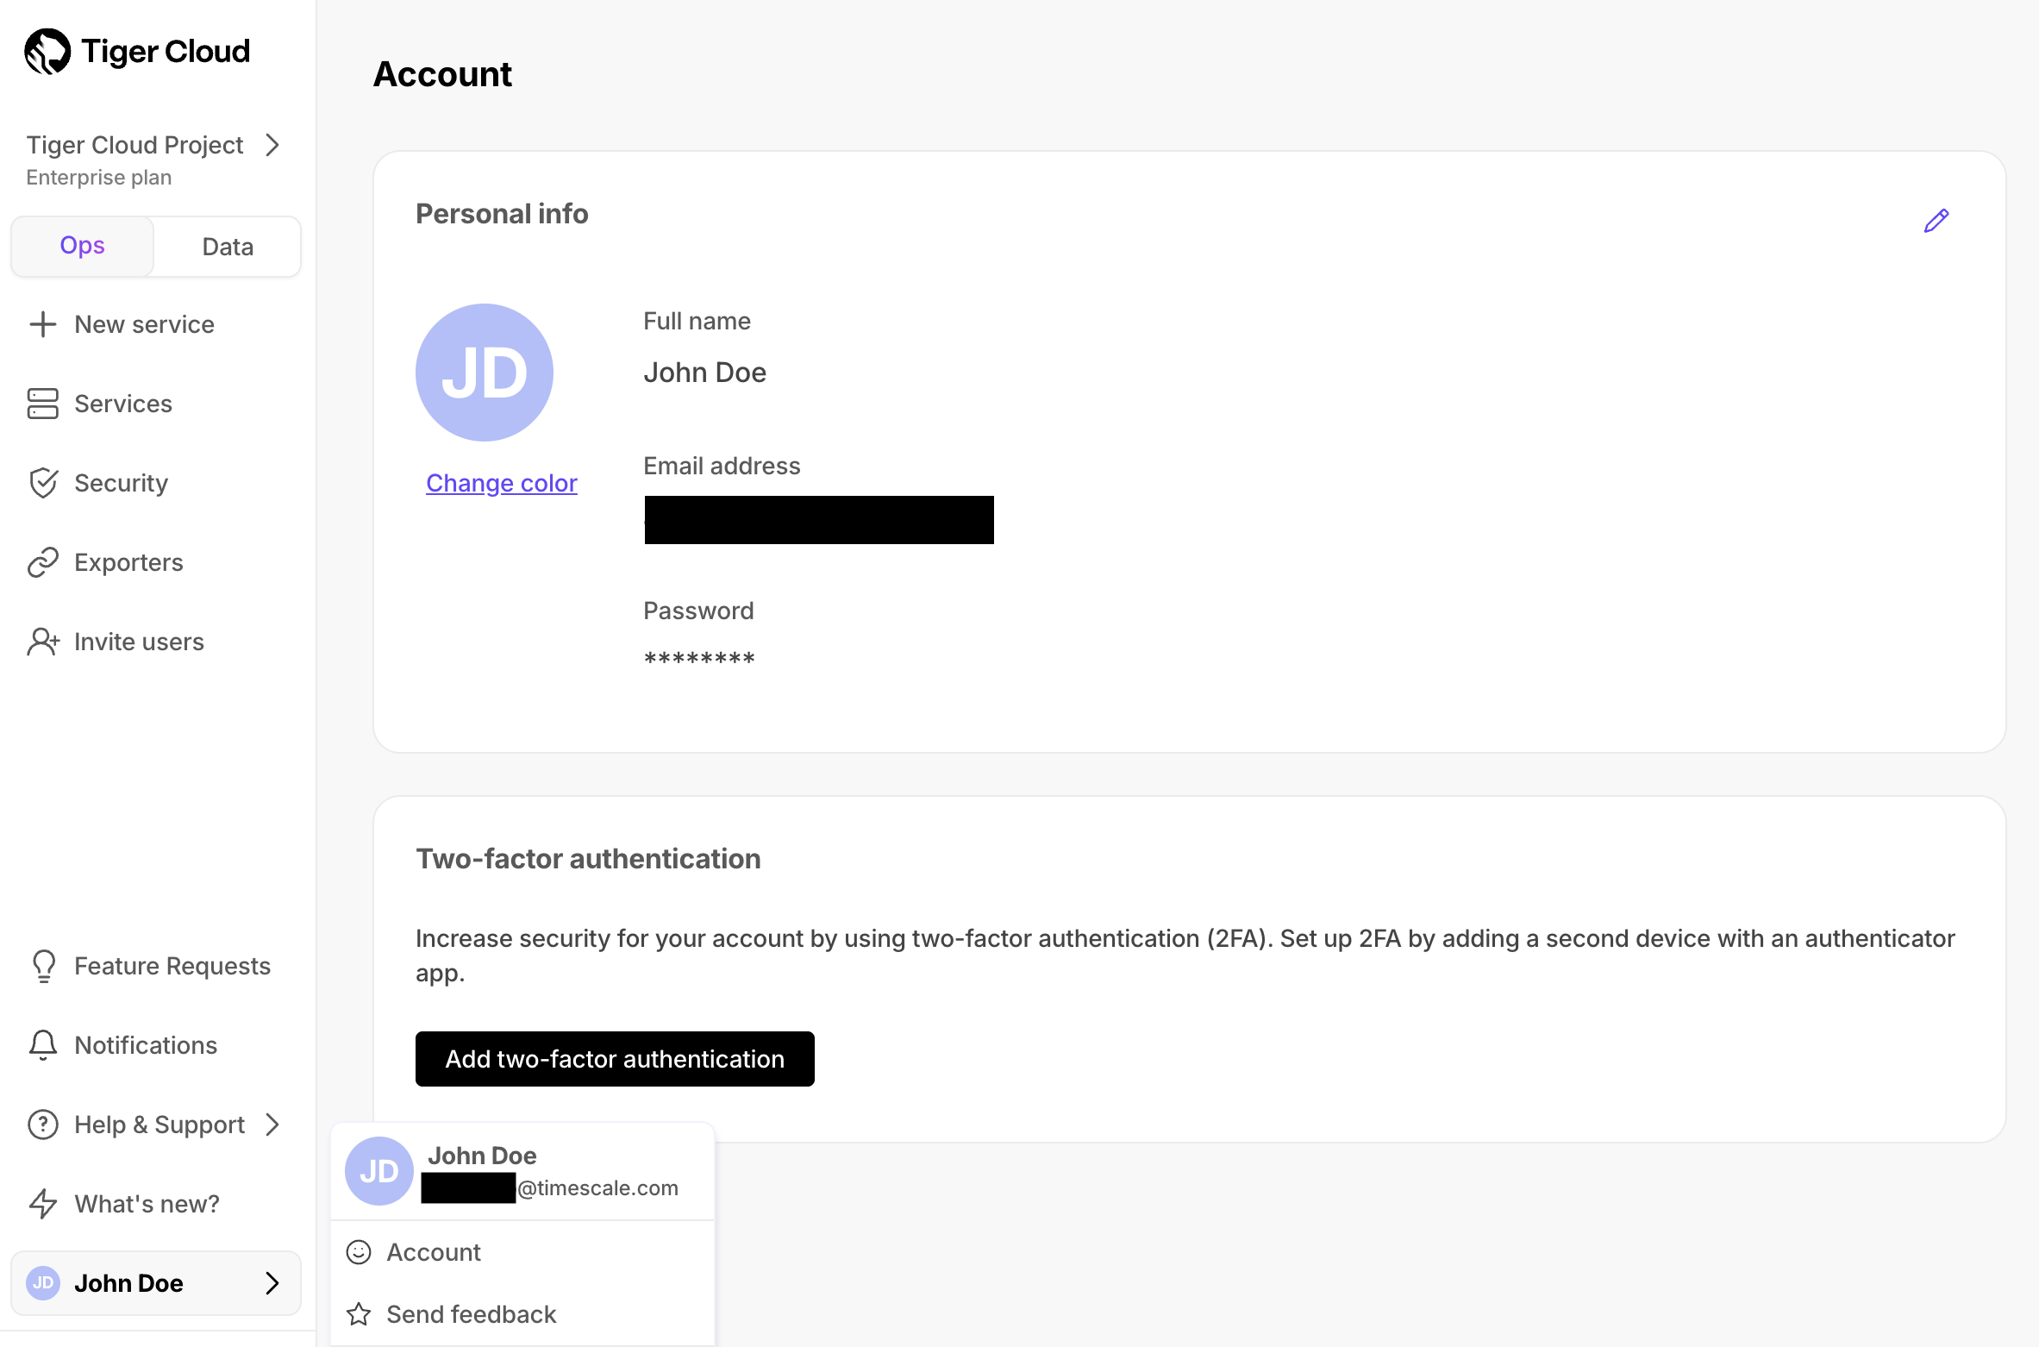Open Services via its server icon
The width and height of the screenshot is (2039, 1347).
[42, 404]
